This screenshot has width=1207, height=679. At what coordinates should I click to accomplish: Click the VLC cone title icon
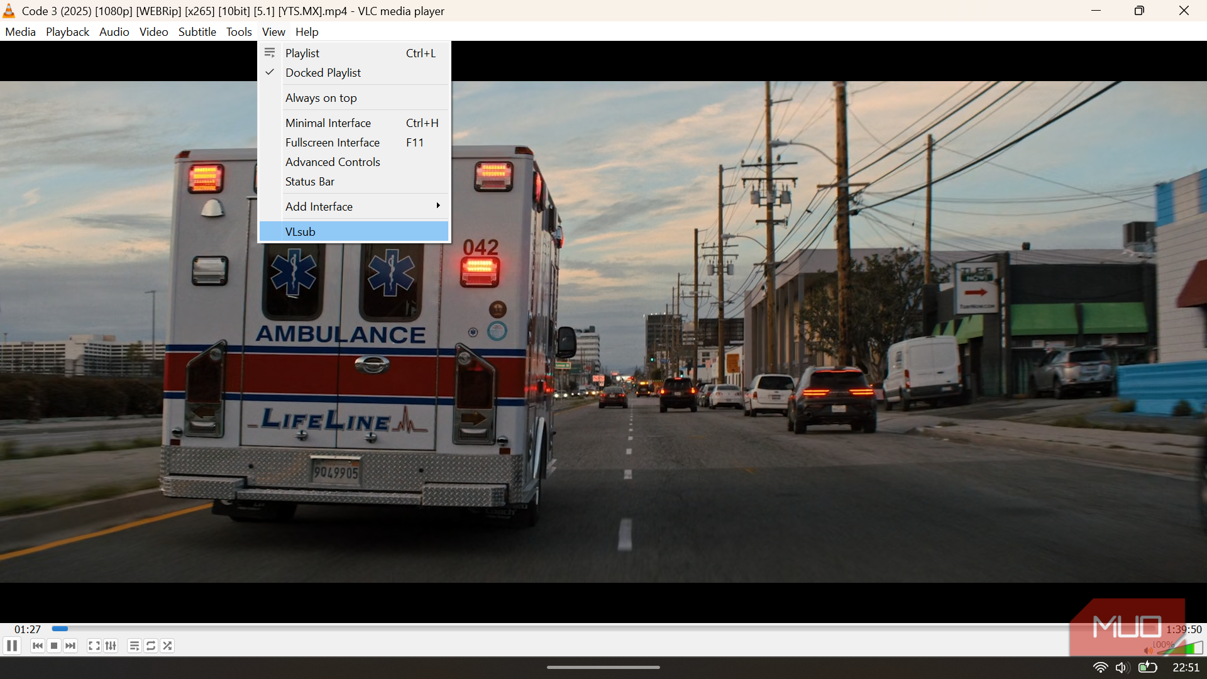[9, 11]
